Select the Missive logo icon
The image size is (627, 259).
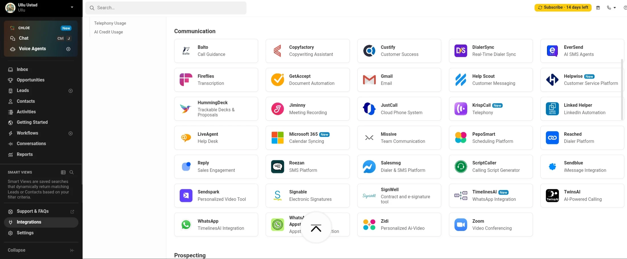point(369,138)
